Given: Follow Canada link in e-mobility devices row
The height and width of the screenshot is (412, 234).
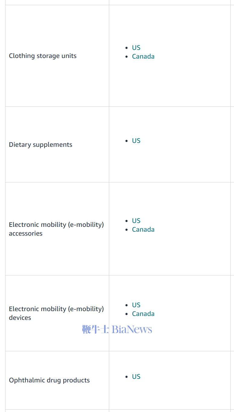Looking at the screenshot, I should [143, 314].
